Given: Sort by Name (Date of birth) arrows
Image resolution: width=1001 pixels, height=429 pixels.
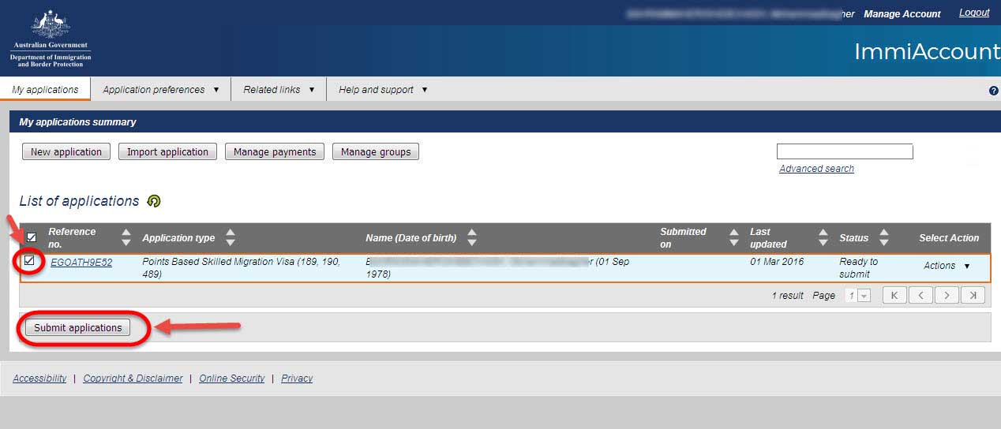Looking at the screenshot, I should pyautogui.click(x=472, y=237).
